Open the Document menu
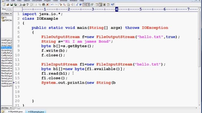202x113 pixels. tap(37, 1)
